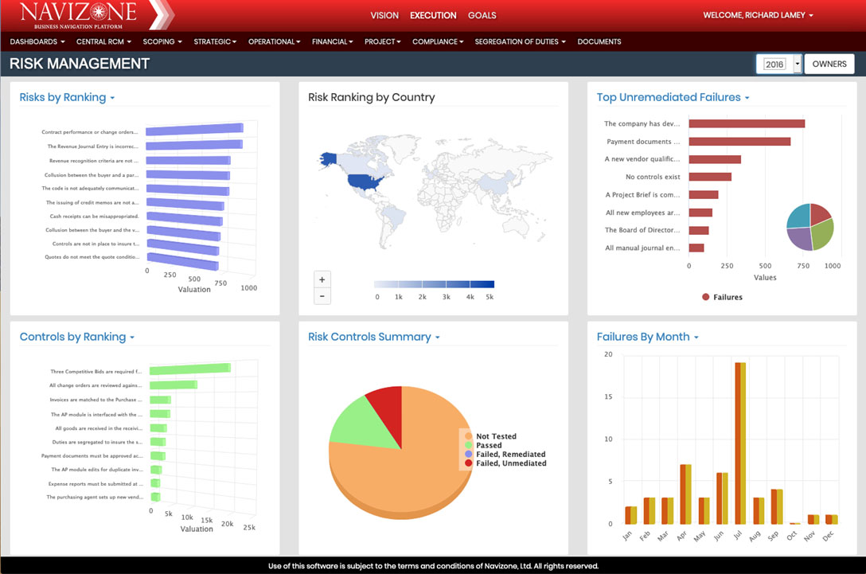Screen dimensions: 866x574
Task: Toggle Not Tested legend entry
Action: pyautogui.click(x=495, y=436)
